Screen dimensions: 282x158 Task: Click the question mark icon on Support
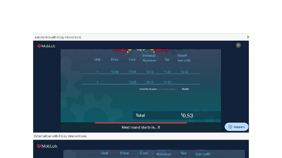[230, 127]
